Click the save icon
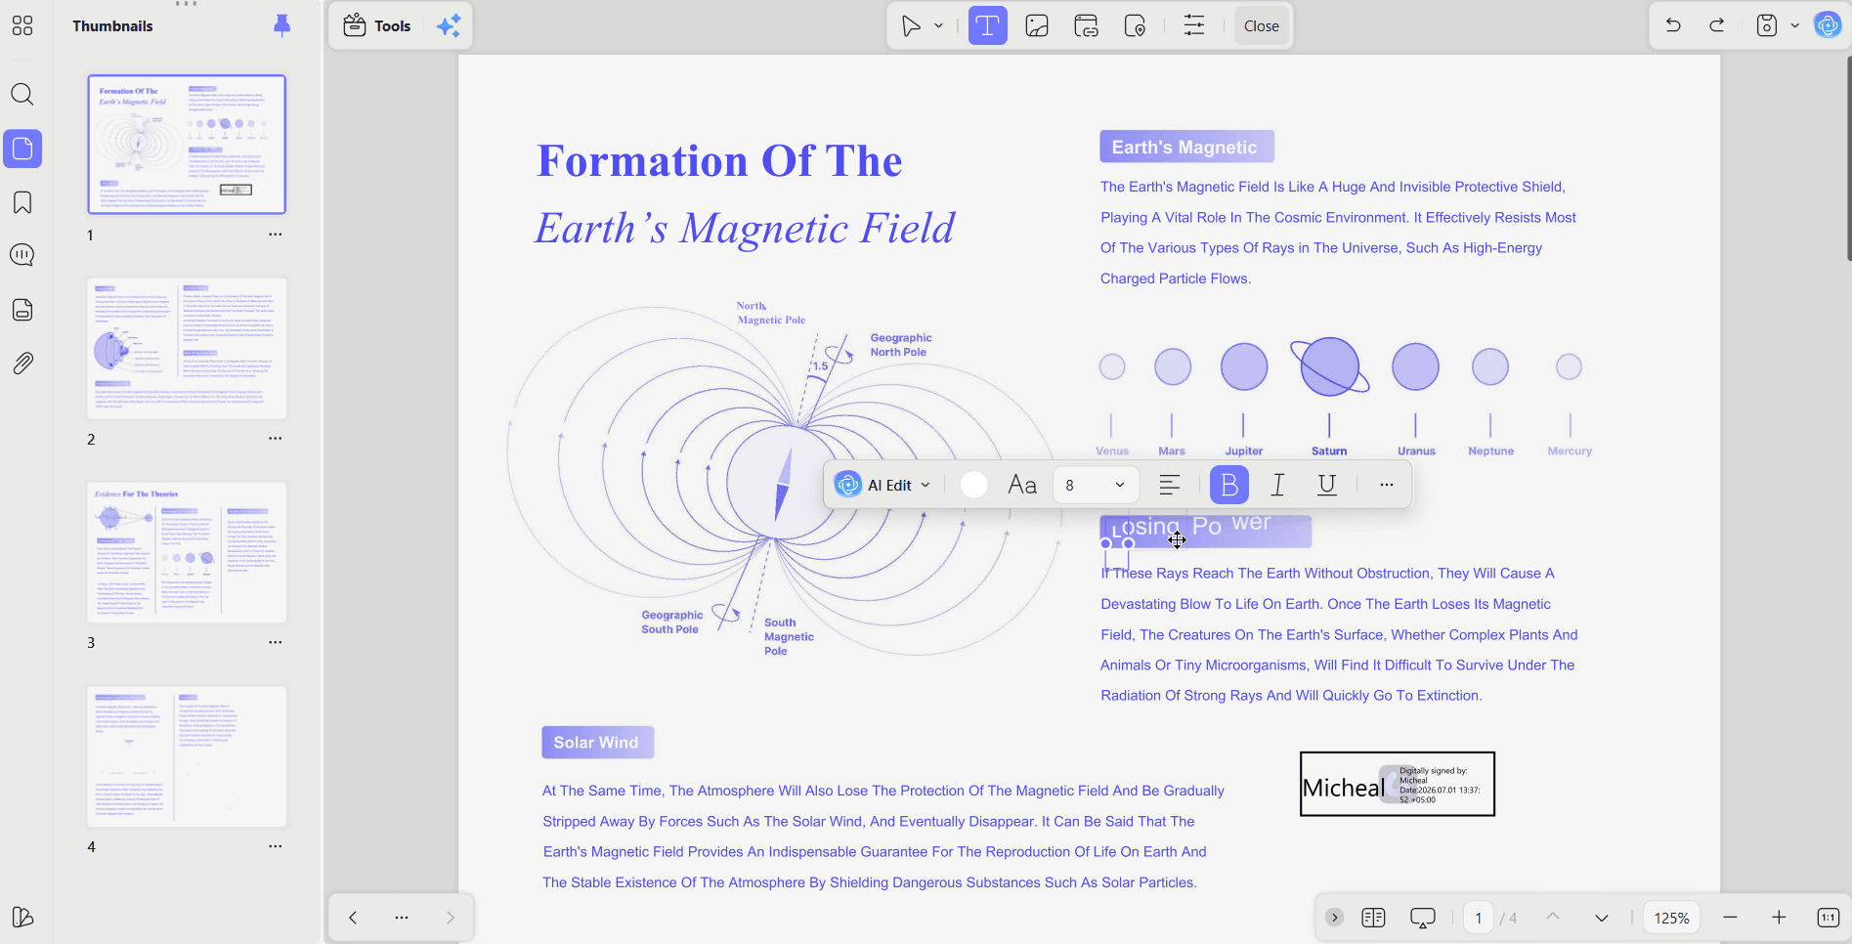The image size is (1852, 944). [x=1766, y=25]
